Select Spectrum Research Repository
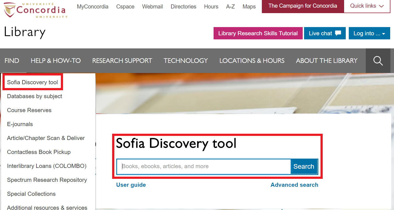394x210 pixels. [x=47, y=180]
